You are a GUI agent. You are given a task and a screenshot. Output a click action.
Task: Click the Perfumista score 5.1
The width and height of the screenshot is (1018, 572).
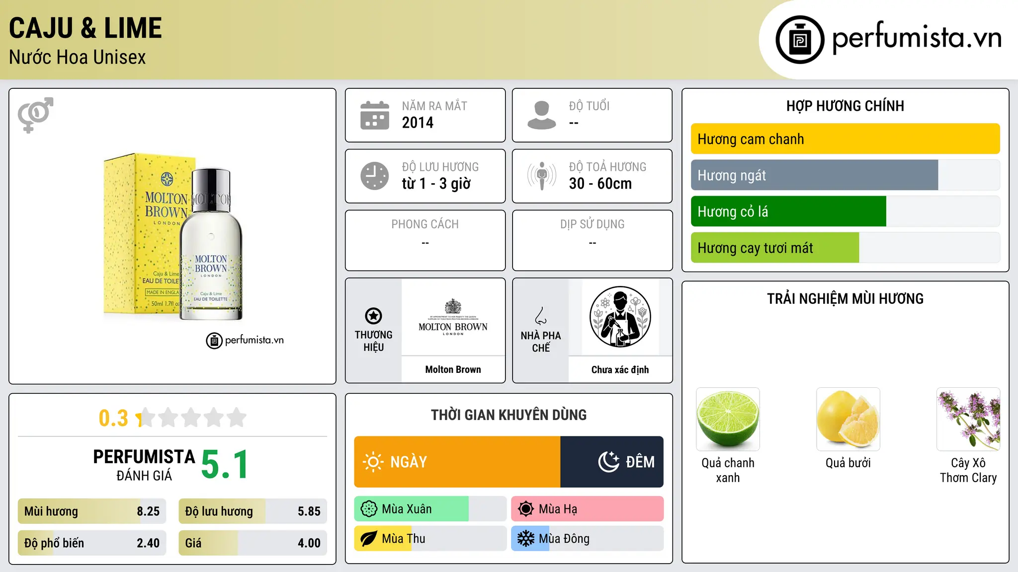tap(225, 464)
